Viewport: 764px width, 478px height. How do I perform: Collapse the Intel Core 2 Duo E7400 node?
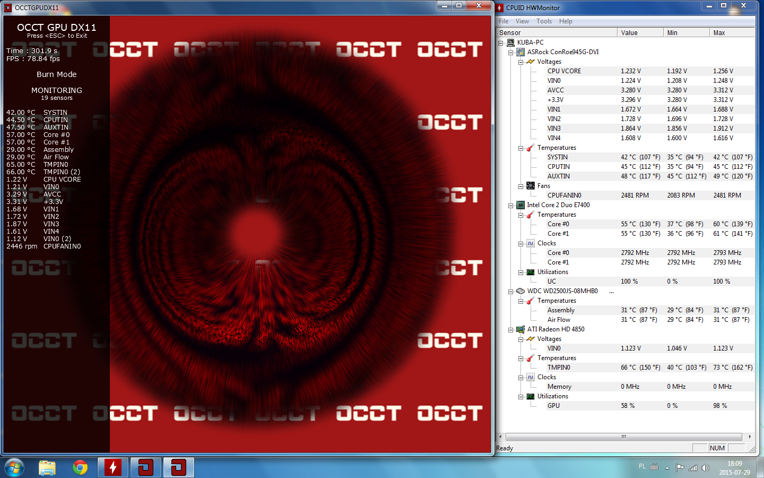[x=511, y=206]
